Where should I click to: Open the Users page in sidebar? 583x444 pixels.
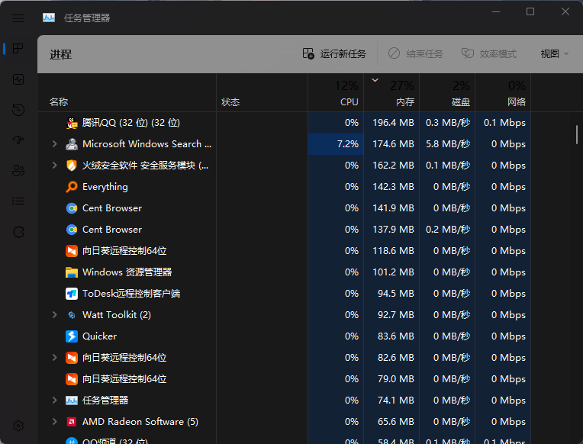[18, 171]
